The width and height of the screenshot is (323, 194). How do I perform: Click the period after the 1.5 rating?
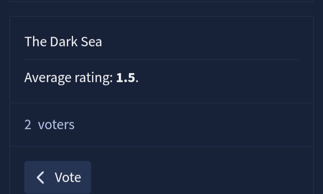(x=137, y=79)
